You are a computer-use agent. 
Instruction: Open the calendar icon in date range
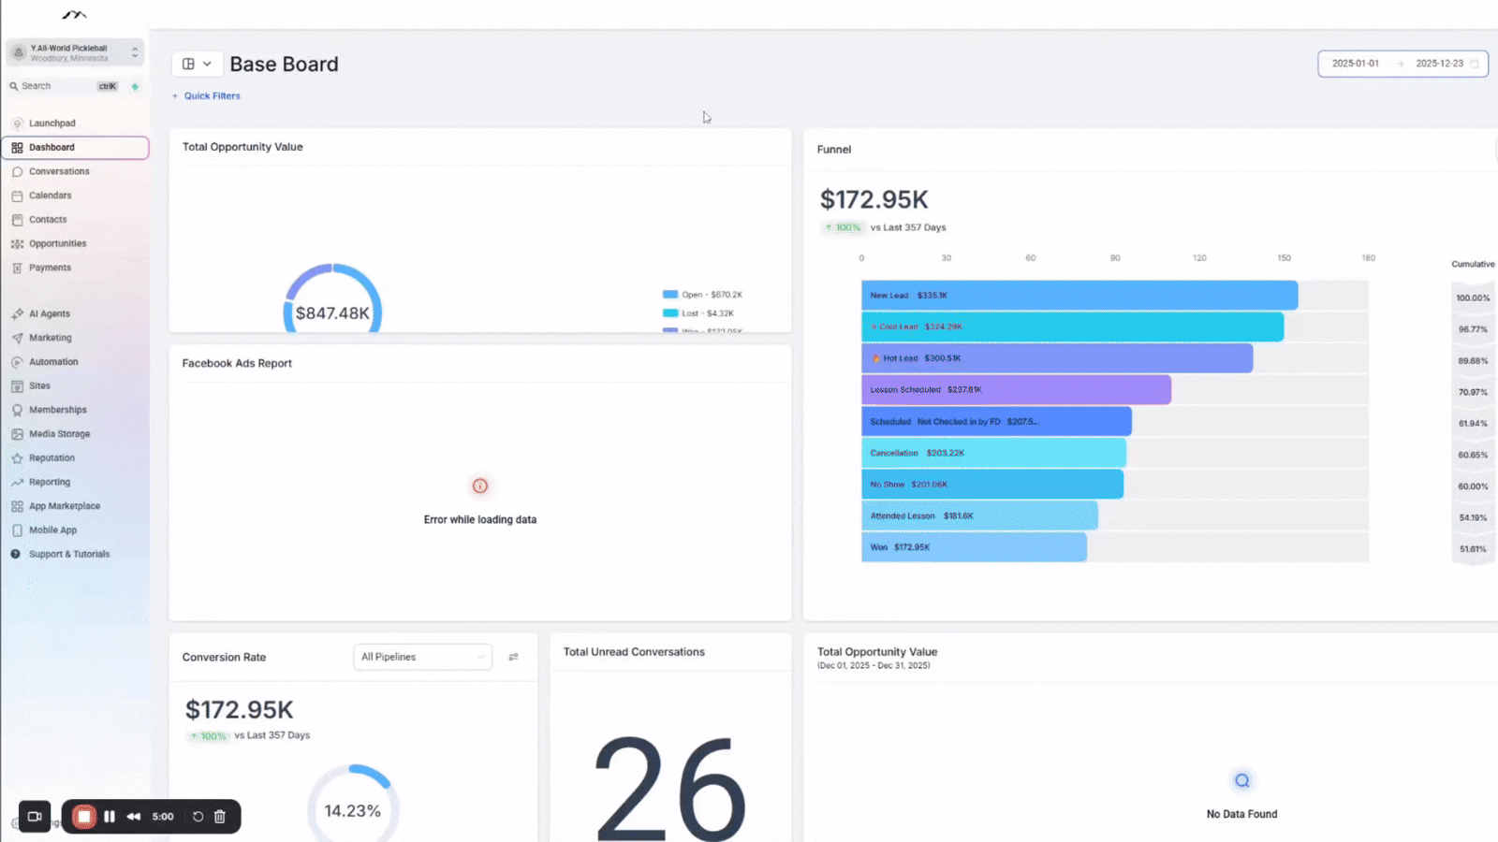[1475, 64]
